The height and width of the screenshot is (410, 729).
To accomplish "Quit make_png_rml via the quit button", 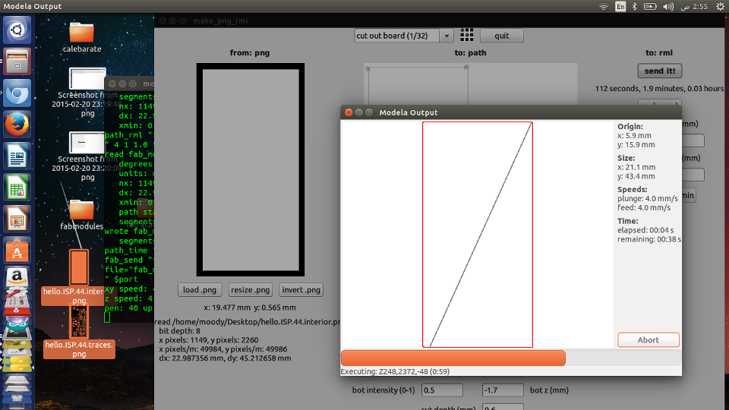I will coord(502,36).
